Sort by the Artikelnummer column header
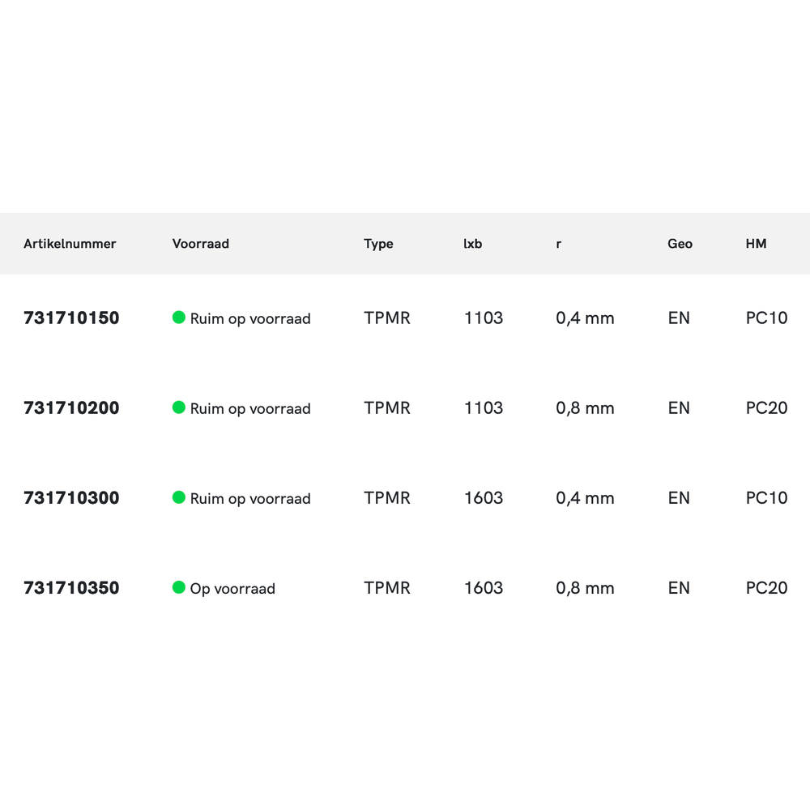Viewport: 810px width, 810px height. click(70, 244)
